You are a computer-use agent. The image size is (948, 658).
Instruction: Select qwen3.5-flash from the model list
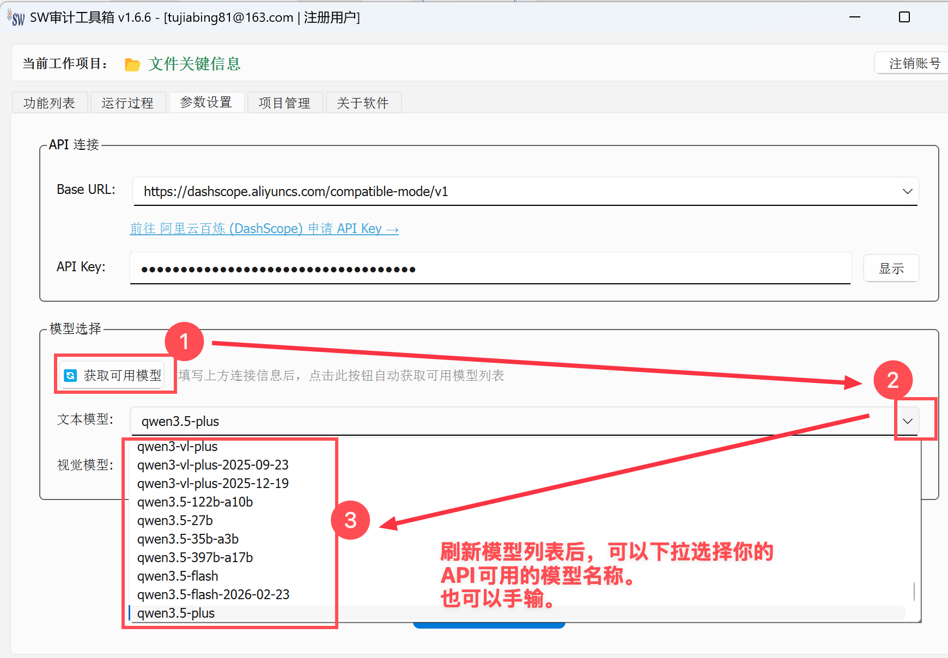tap(178, 576)
